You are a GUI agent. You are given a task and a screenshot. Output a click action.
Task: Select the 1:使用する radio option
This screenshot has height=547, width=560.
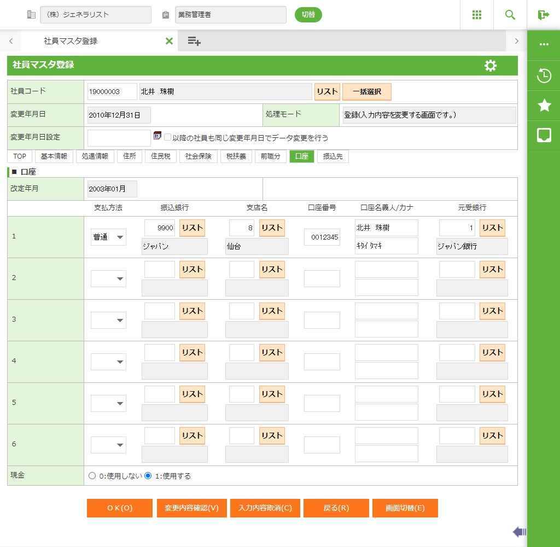[x=148, y=476]
